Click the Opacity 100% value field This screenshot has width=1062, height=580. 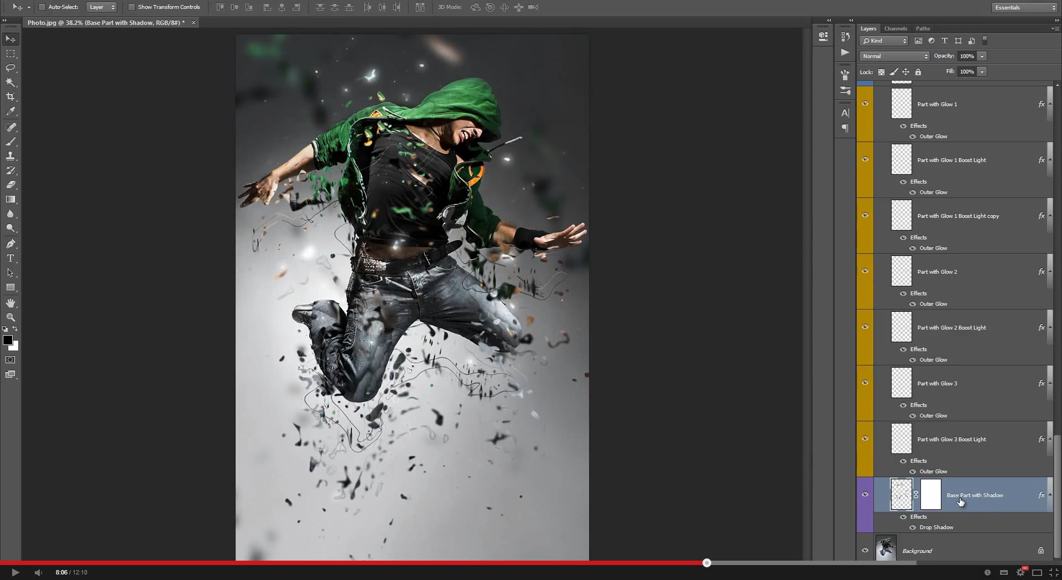(967, 56)
